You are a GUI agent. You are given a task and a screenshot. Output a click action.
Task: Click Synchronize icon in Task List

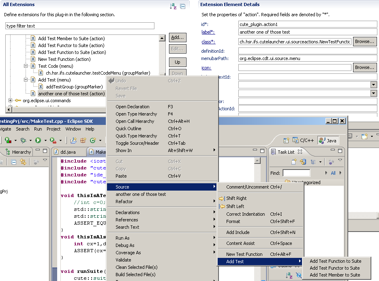coord(303,162)
